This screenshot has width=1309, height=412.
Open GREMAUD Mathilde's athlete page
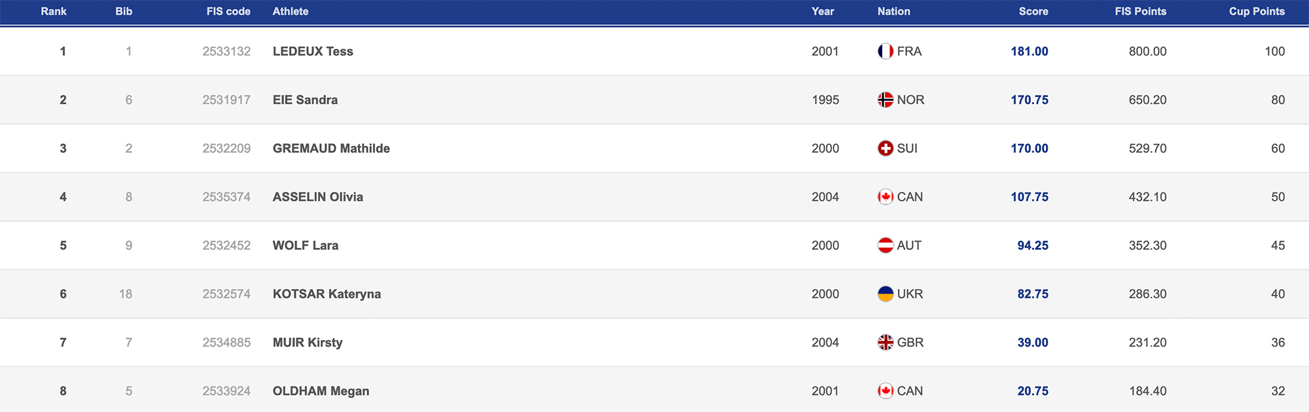(x=331, y=148)
